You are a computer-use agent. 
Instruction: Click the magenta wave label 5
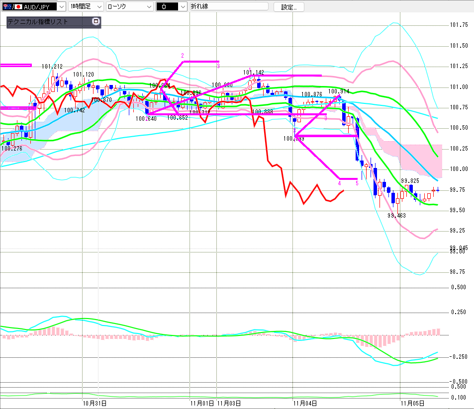[357, 183]
